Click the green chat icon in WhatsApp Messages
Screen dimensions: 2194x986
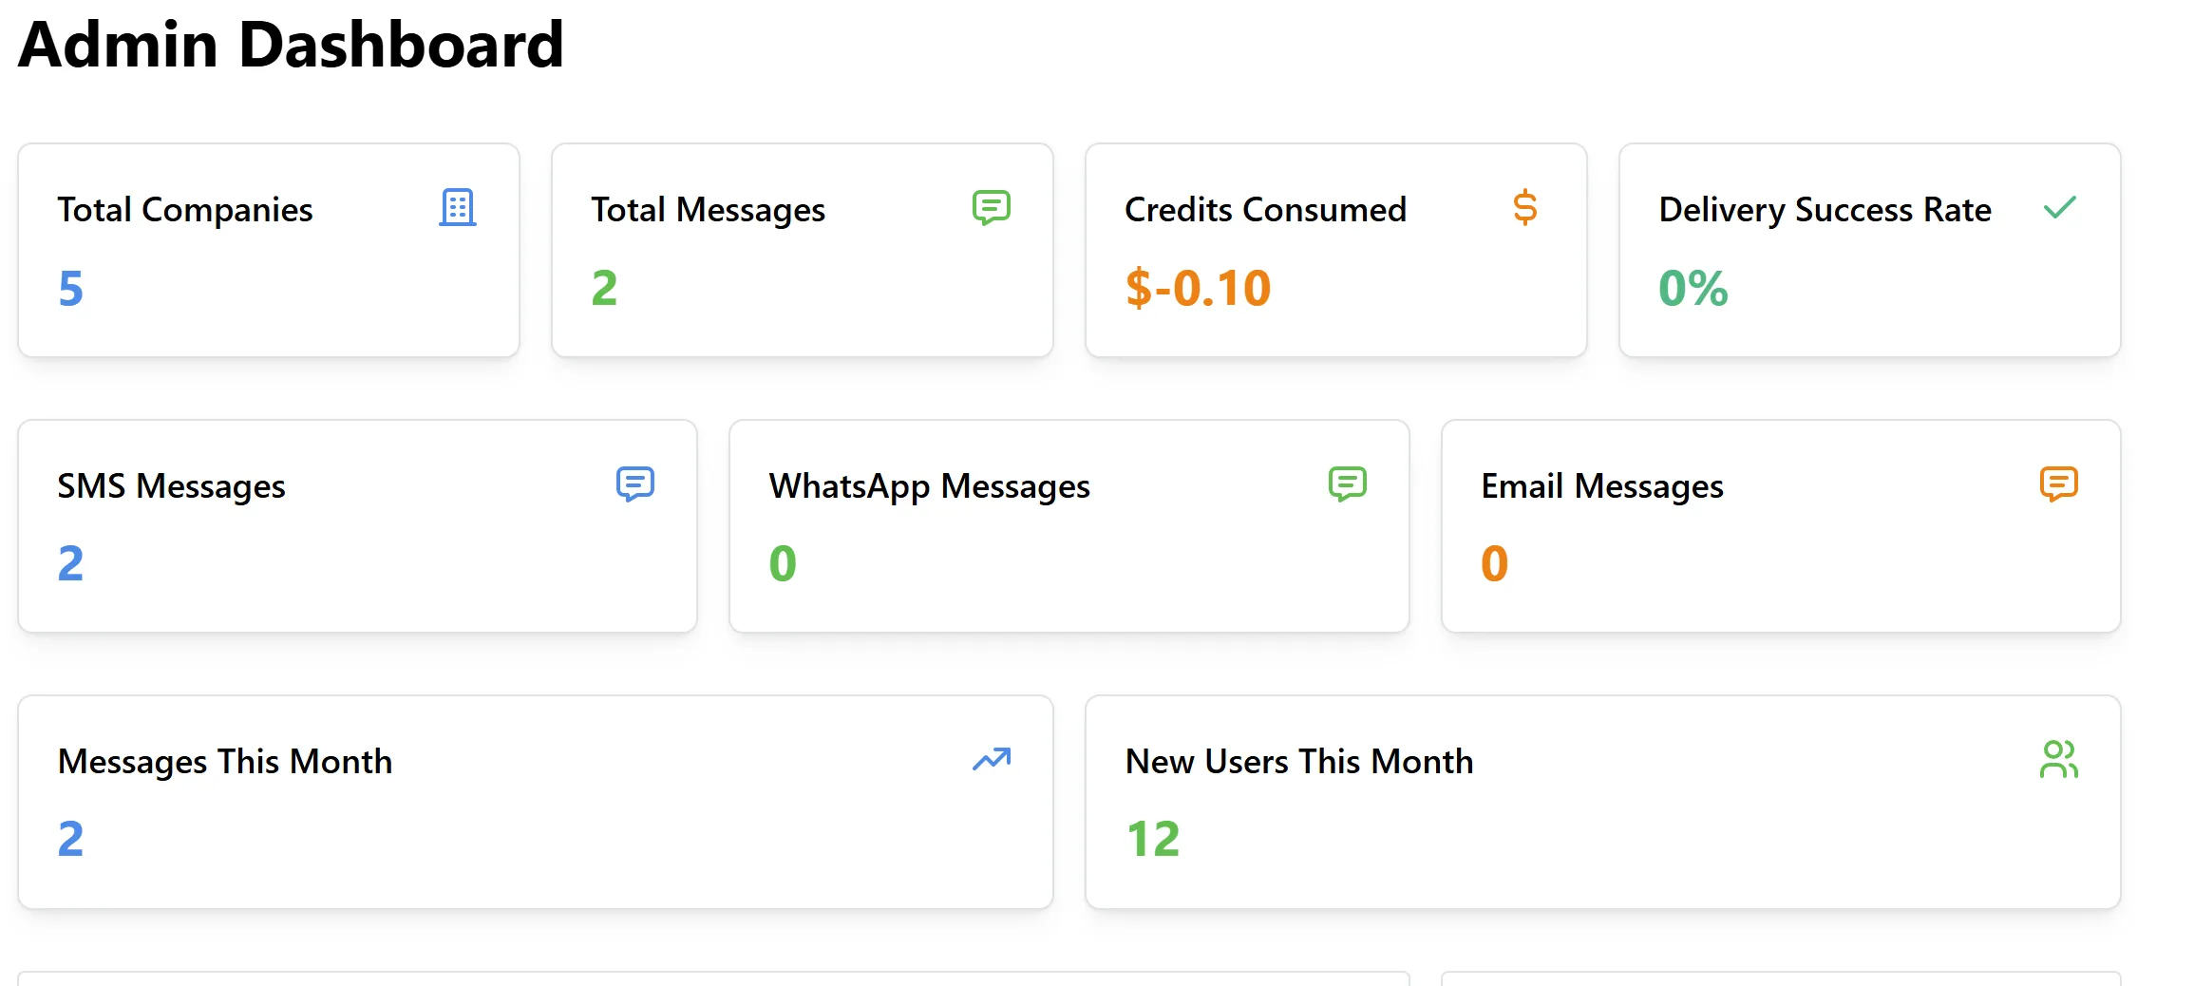pos(1347,484)
